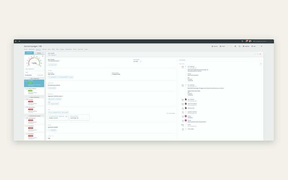Click the phone call icon under contact details
The image size is (288, 180).
tap(49, 65)
